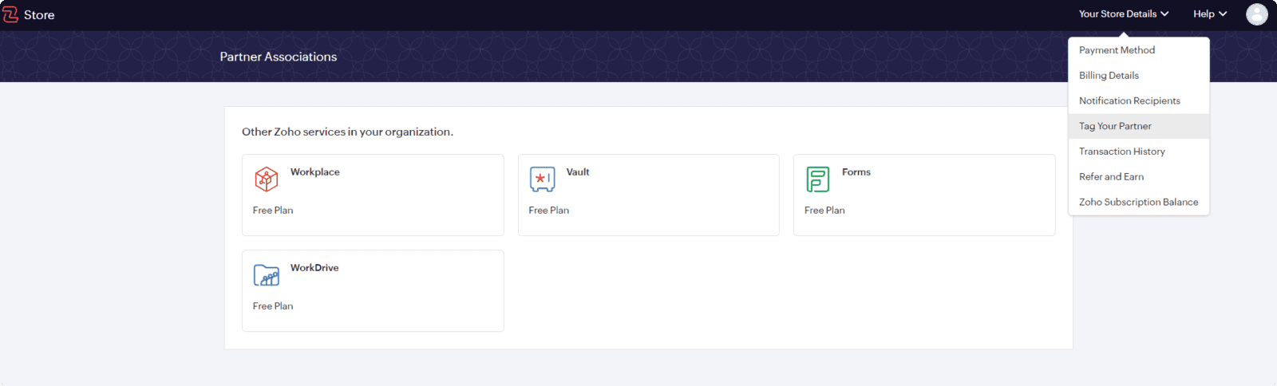Select Payment Method from menu
Viewport: 1277px width, 386px height.
coord(1139,50)
